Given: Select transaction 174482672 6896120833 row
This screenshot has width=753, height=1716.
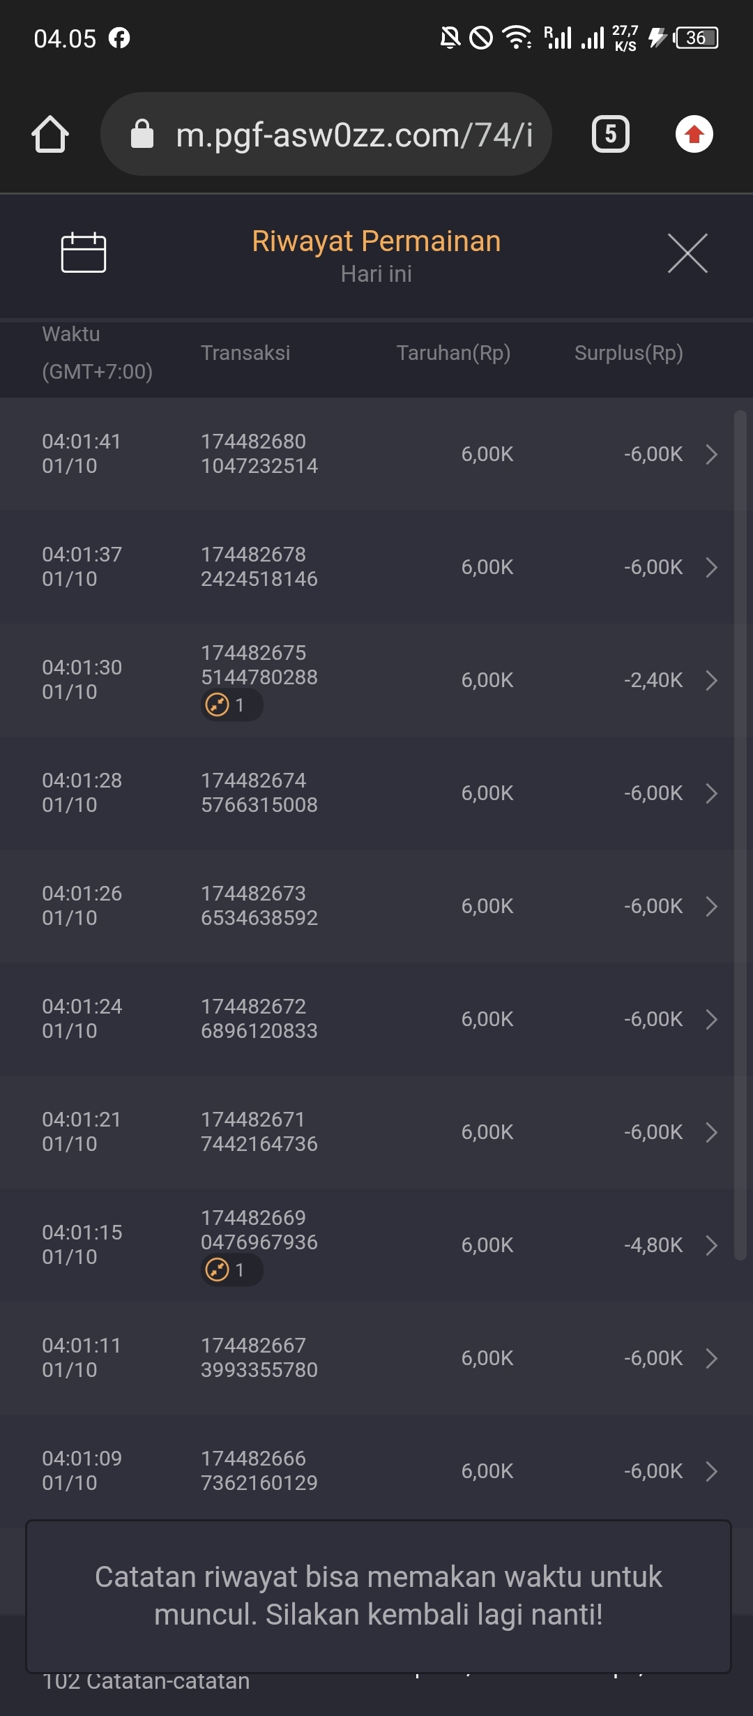Looking at the screenshot, I should pyautogui.click(x=259, y=1019).
